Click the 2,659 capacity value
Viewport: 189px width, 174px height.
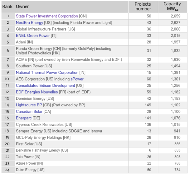[175, 16]
